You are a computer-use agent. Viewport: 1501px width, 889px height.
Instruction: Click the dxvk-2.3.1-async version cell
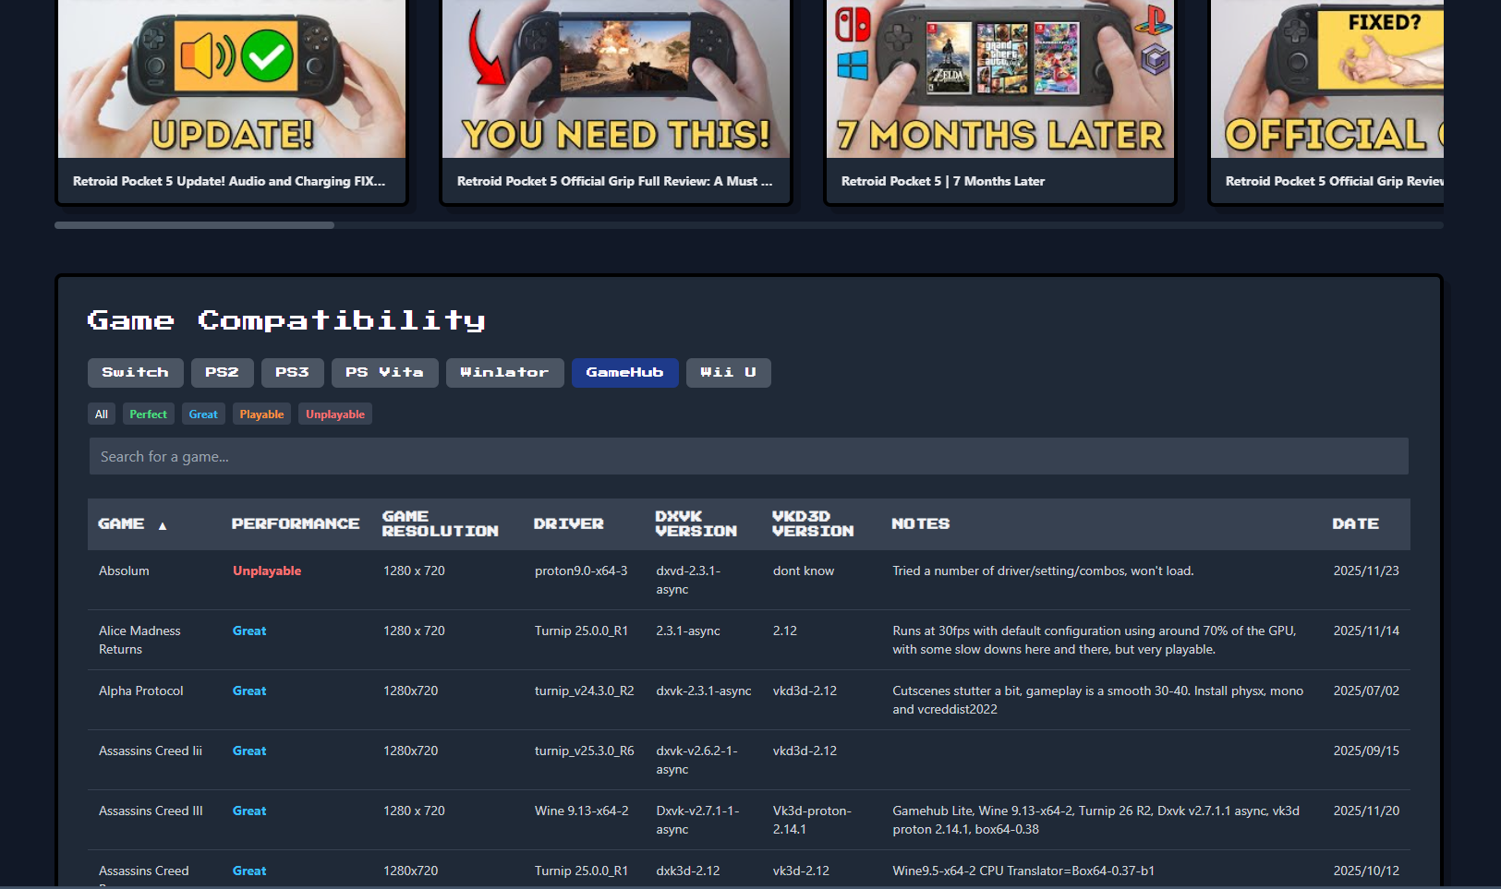point(704,691)
